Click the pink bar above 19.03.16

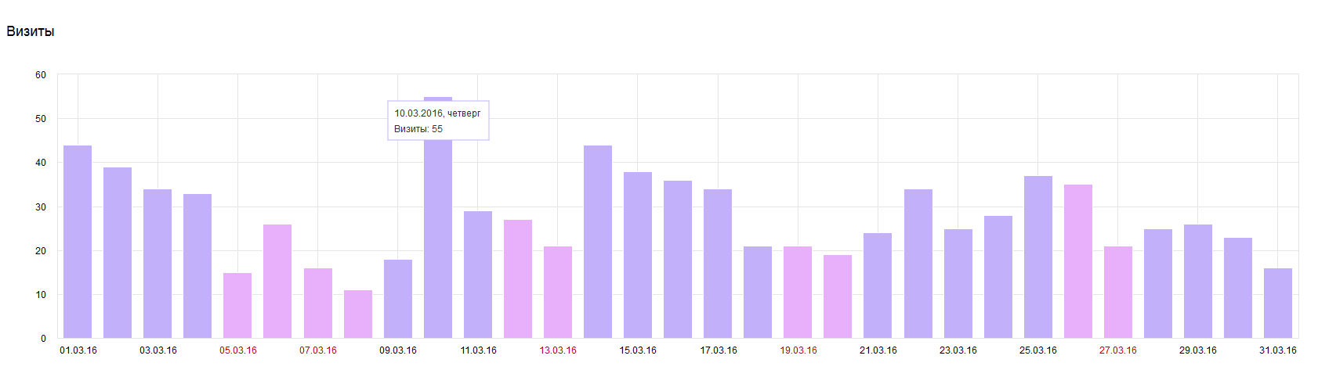tap(798, 293)
